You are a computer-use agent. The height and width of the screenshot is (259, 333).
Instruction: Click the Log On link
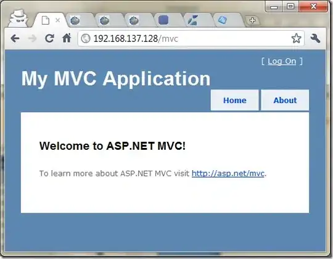click(282, 61)
